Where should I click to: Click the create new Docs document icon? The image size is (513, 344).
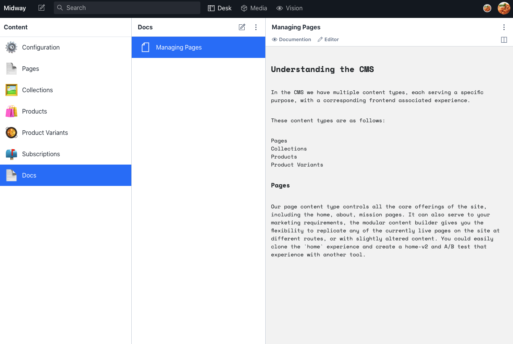click(242, 27)
